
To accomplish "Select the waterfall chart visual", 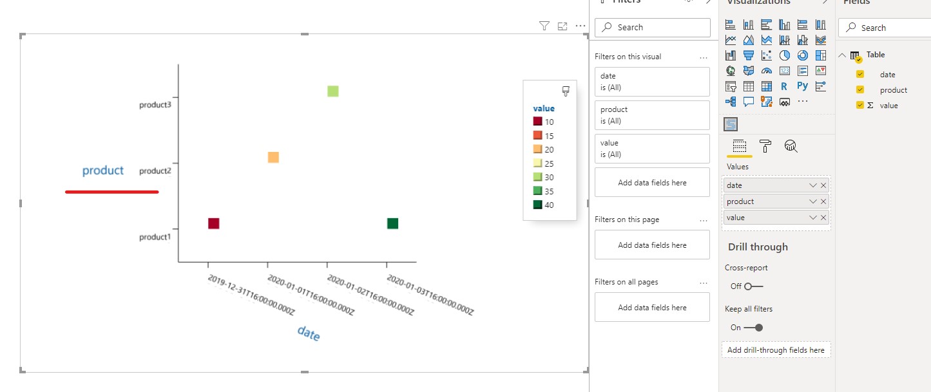I will point(731,55).
